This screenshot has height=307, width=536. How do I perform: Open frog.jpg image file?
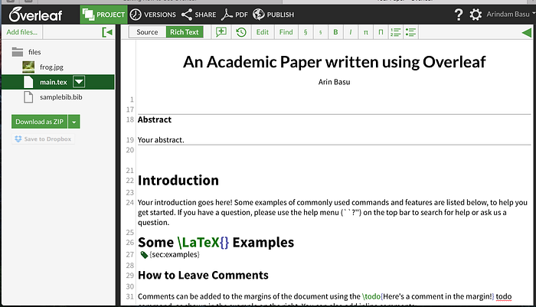(51, 67)
